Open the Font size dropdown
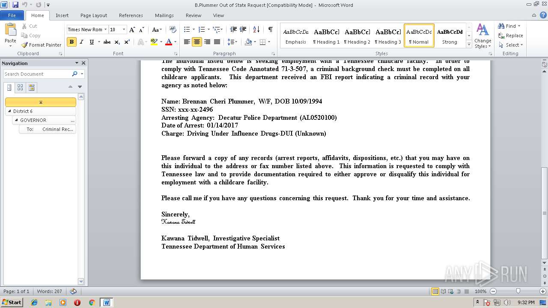Viewport: 548px width, 308px height. (x=124, y=30)
